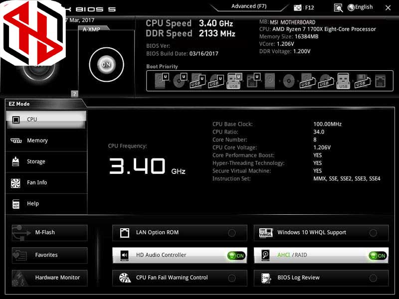Select the legacy USB key boot icon

pyautogui.click(x=343, y=81)
